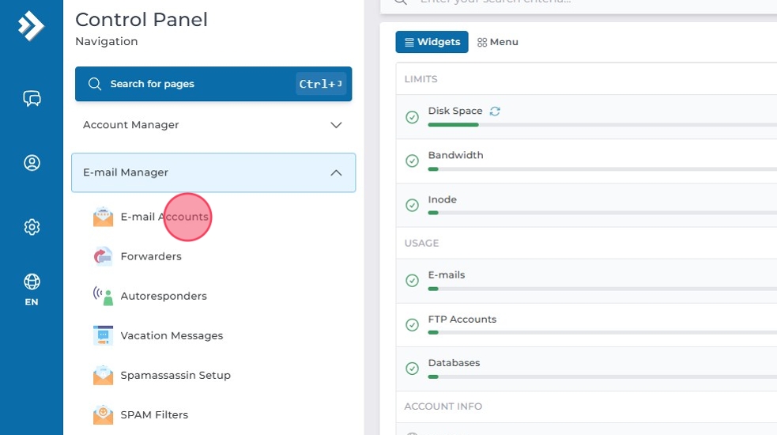777x435 pixels.
Task: Switch to the Menu view
Action: coord(498,42)
